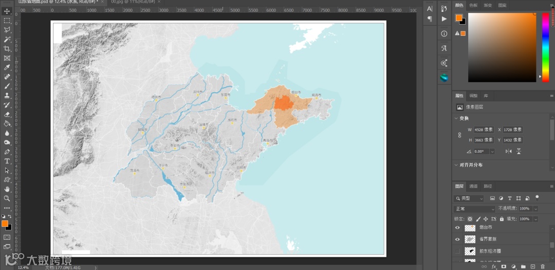Switch to the 色板 tab
This screenshot has height=270, width=555.
pyautogui.click(x=473, y=5)
